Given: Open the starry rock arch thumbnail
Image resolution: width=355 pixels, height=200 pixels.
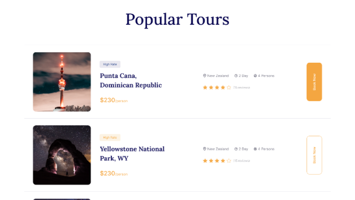Looking at the screenshot, I should click(x=62, y=155).
